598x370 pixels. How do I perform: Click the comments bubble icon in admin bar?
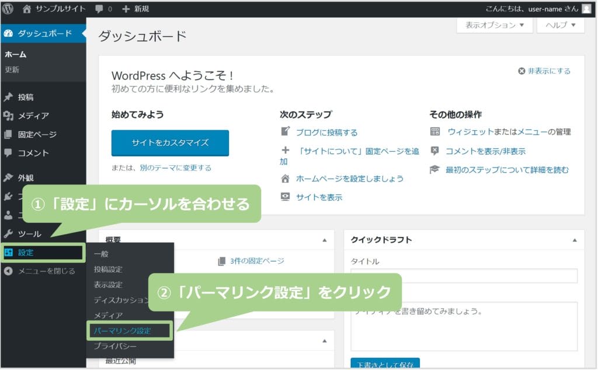tap(99, 9)
